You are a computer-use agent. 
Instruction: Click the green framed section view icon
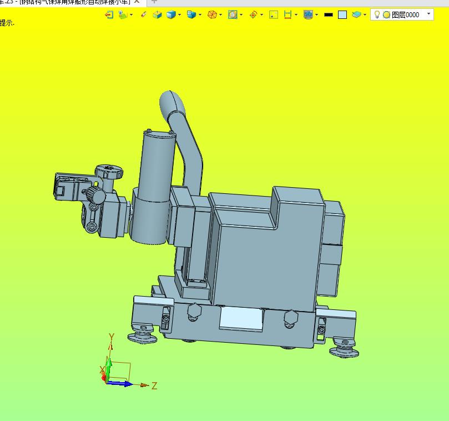233,14
